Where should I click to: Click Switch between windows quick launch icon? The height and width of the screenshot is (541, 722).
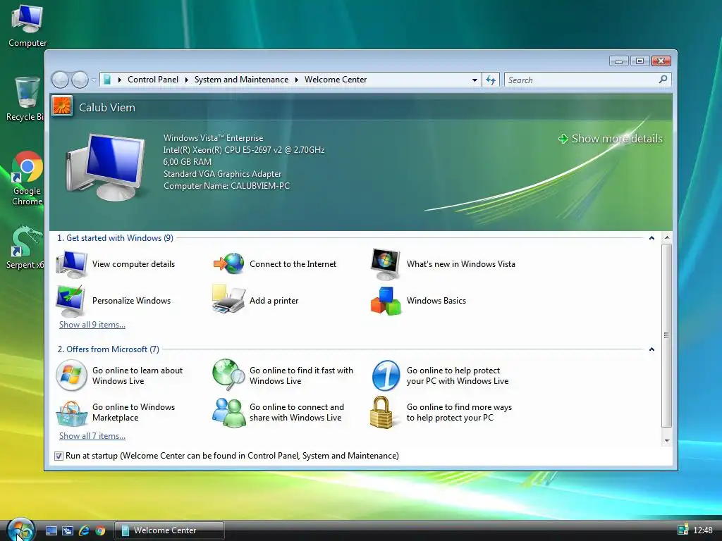tap(68, 530)
